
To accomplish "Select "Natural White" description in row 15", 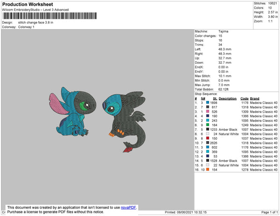I will [x=229, y=165].
